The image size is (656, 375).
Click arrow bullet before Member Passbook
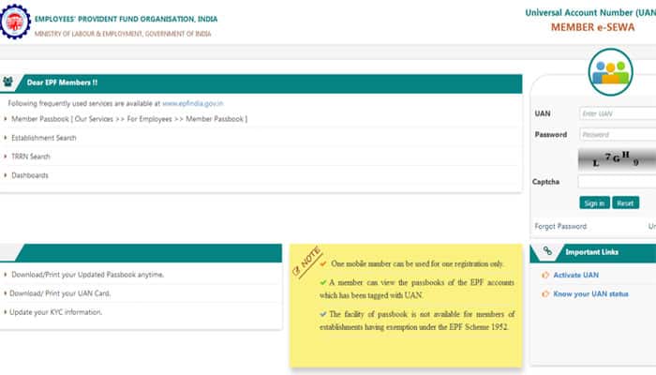coord(6,119)
